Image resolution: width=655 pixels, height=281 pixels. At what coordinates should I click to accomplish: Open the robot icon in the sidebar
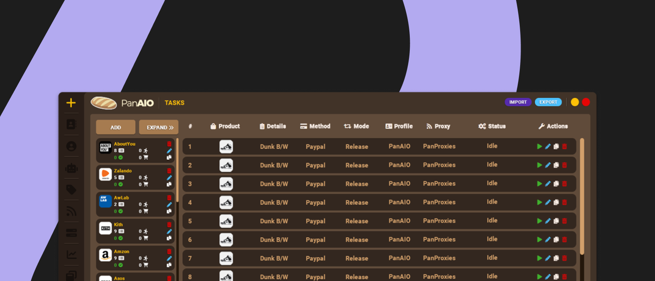point(71,168)
